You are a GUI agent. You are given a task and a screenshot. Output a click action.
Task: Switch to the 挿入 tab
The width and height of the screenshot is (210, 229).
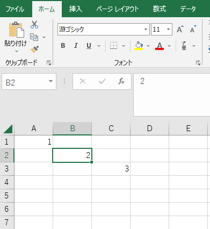76,9
